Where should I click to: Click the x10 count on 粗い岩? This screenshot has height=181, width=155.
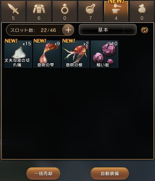tap(113, 44)
